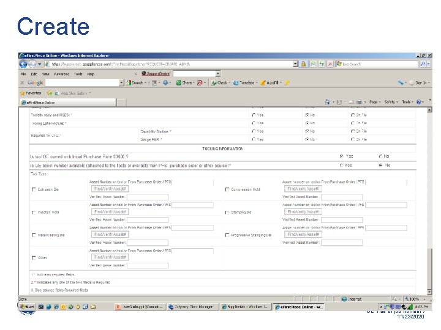Click Find/Verify Asset# for Progressive Stamping Die
441x330 pixels.
pos(303,234)
